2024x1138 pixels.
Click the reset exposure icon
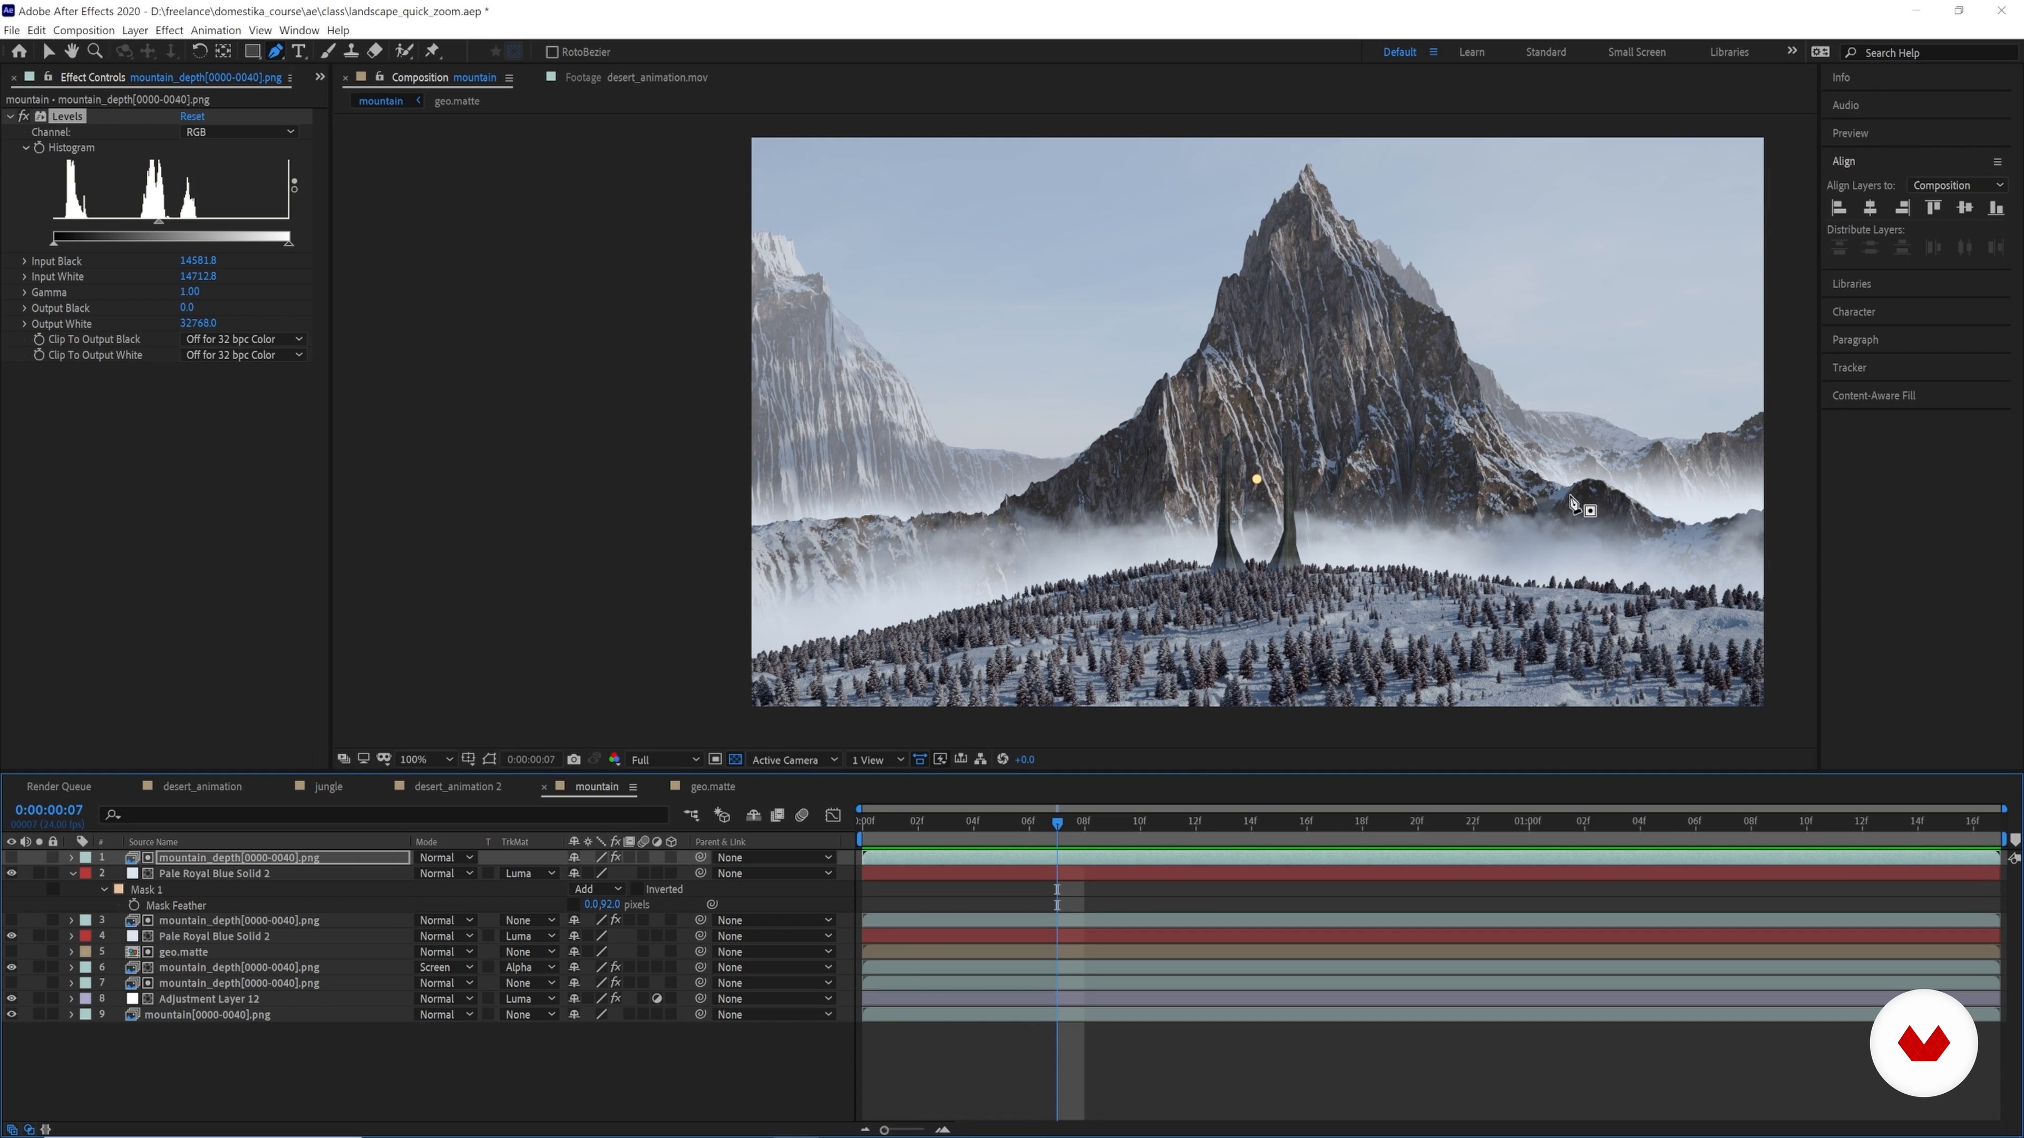coord(1003,759)
